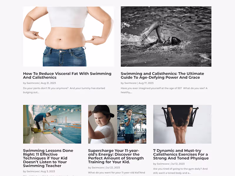Image resolution: width=235 pixels, height=176 pixels.
Task: Click the swimming lessons pool photo thumbnail
Action: 52,124
